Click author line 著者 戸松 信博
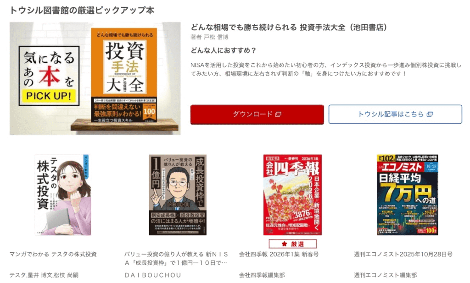The image size is (470, 283). coord(209,38)
